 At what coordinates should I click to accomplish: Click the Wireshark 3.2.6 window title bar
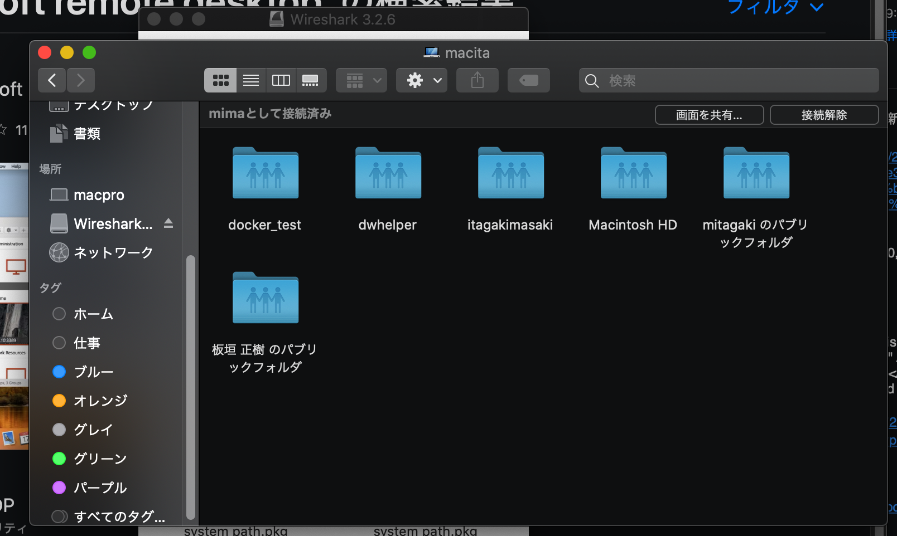[x=334, y=20]
